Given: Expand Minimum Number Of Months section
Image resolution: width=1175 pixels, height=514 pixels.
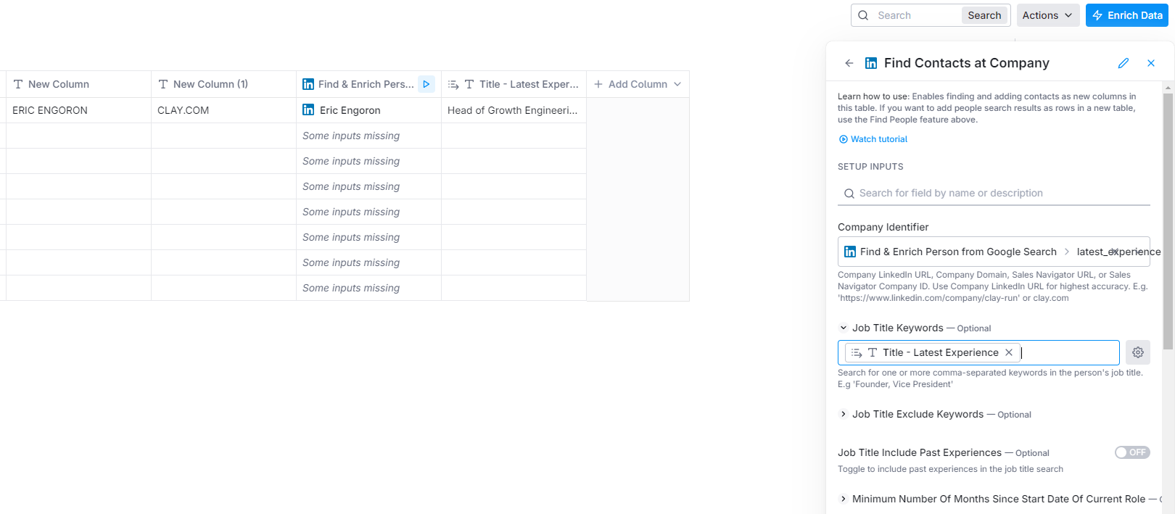Looking at the screenshot, I should (x=844, y=499).
